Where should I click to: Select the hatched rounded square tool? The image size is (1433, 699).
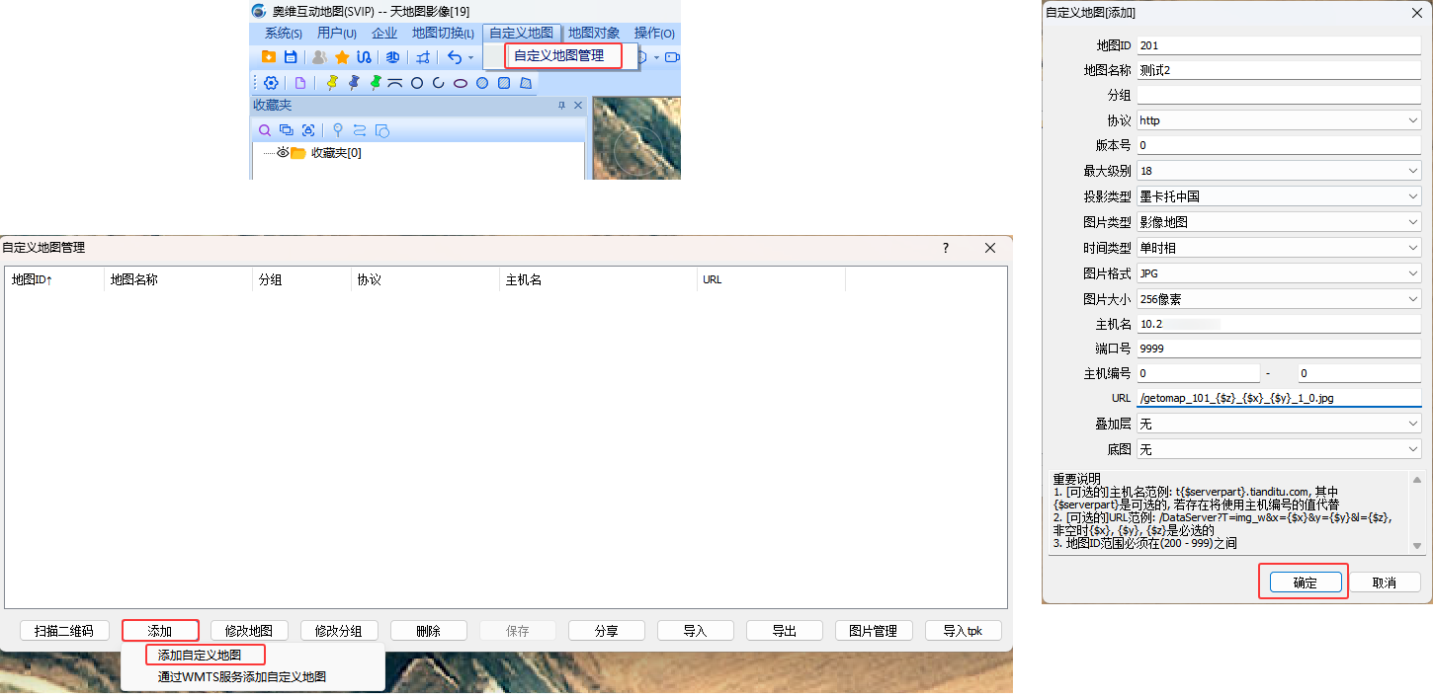[504, 83]
